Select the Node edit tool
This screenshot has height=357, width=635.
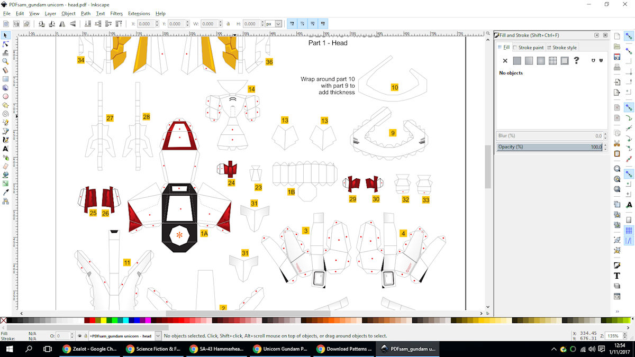pyautogui.click(x=5, y=44)
